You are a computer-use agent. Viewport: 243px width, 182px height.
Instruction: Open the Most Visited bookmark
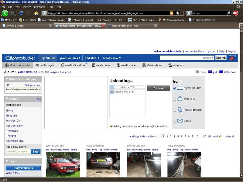(9, 20)
